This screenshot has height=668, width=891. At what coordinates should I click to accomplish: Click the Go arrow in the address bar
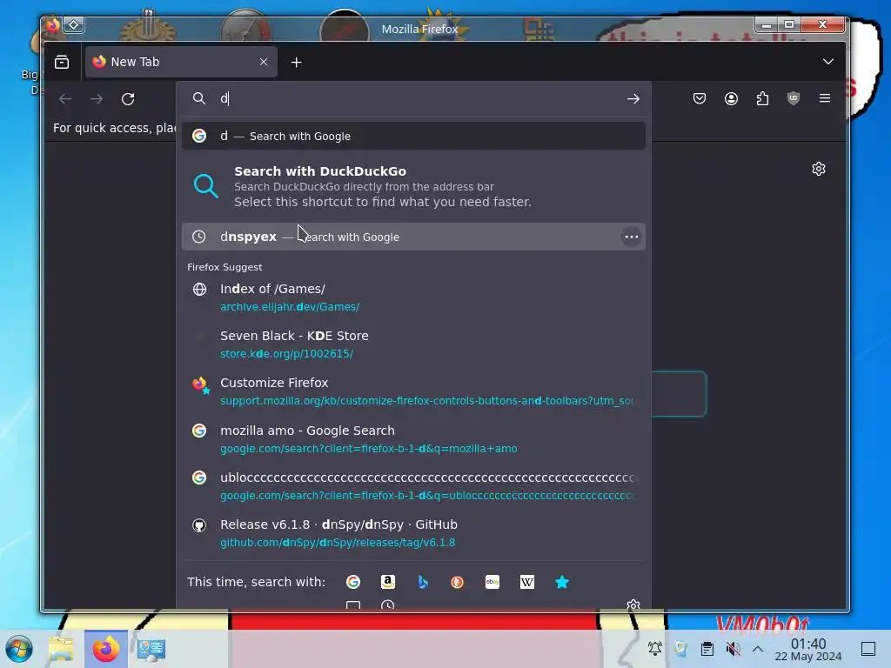[633, 99]
